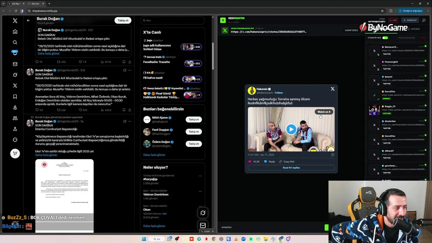The height and width of the screenshot is (243, 432).
Task: Open floating Grok button near trends
Action: [203, 213]
